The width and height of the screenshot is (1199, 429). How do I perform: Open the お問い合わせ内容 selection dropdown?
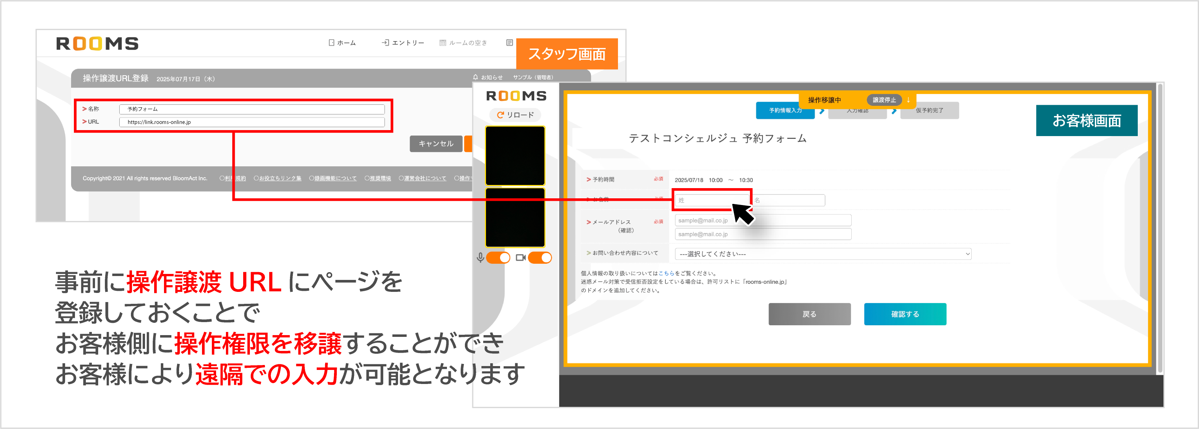pyautogui.click(x=823, y=254)
